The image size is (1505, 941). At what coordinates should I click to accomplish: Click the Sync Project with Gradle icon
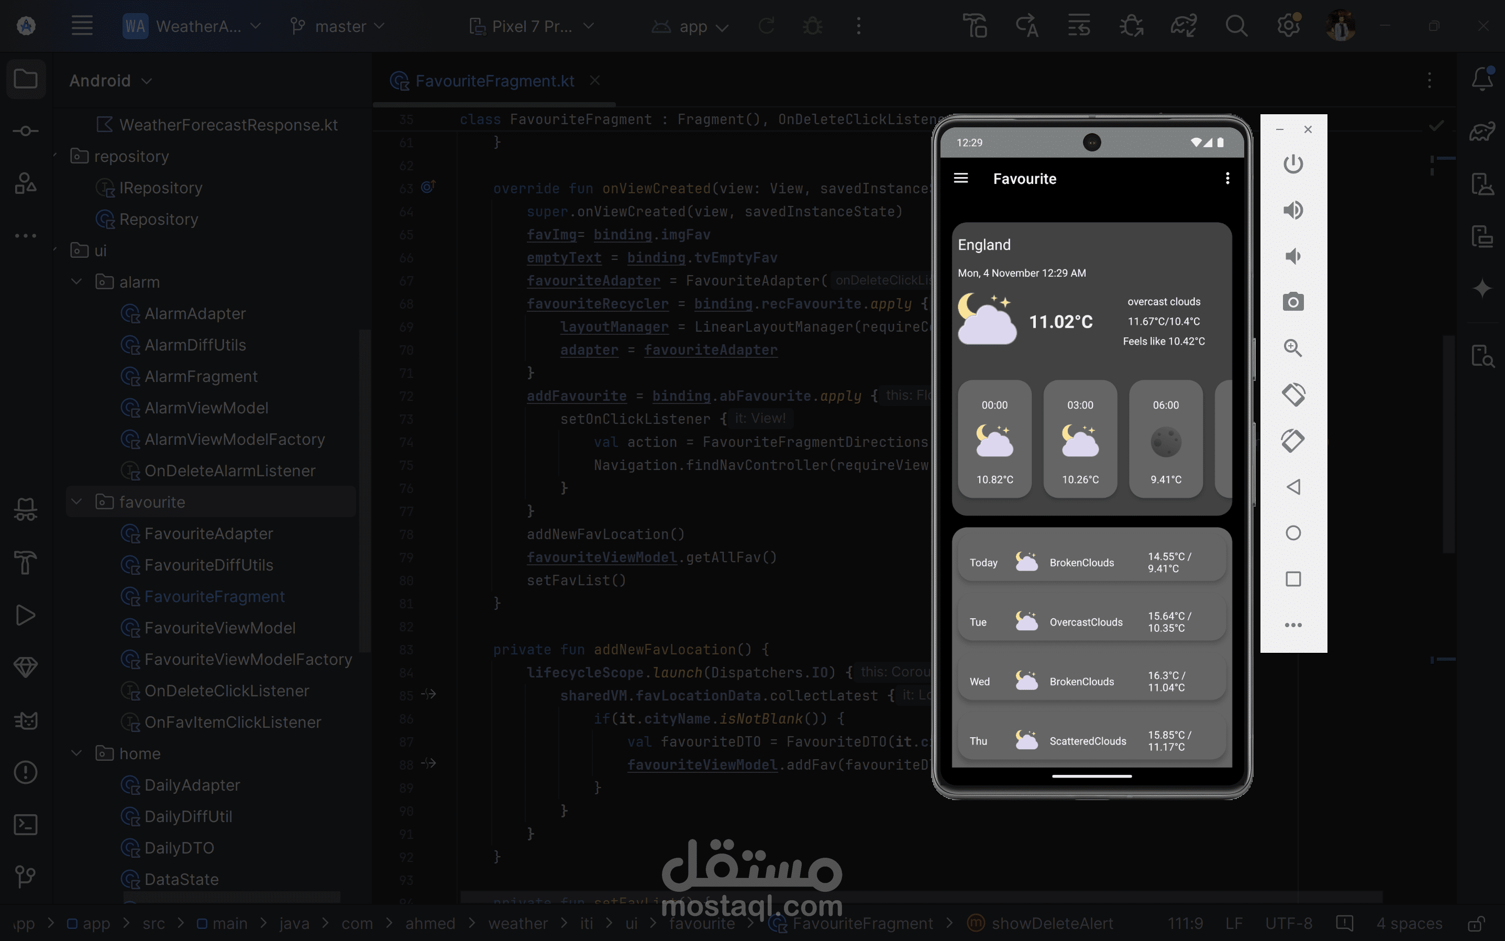click(1183, 26)
